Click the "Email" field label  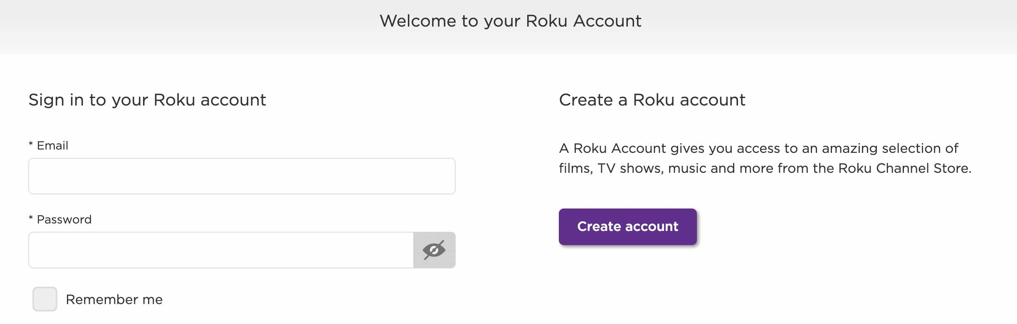(52, 146)
